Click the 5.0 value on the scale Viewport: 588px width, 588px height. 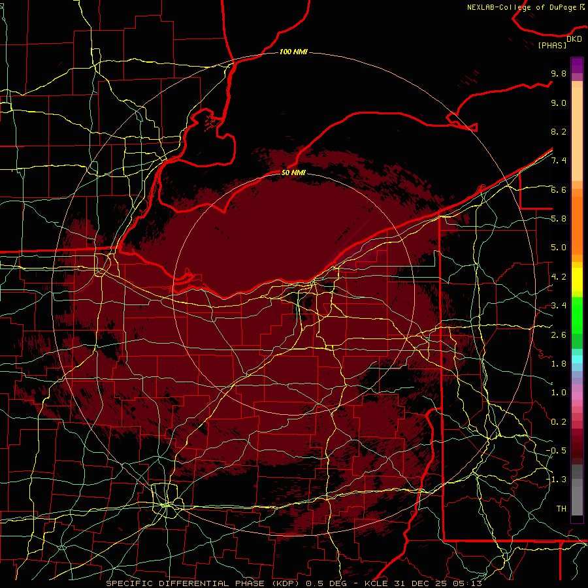[559, 248]
